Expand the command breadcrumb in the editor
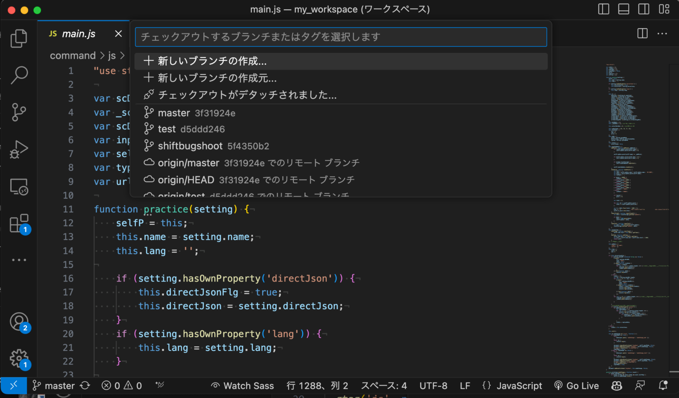The width and height of the screenshot is (679, 398). tap(73, 55)
